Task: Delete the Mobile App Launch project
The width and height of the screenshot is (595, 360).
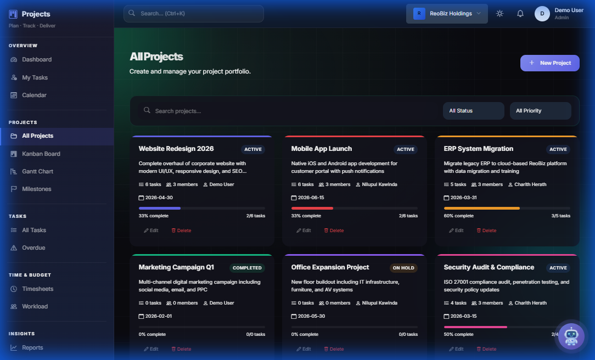Action: pyautogui.click(x=334, y=230)
